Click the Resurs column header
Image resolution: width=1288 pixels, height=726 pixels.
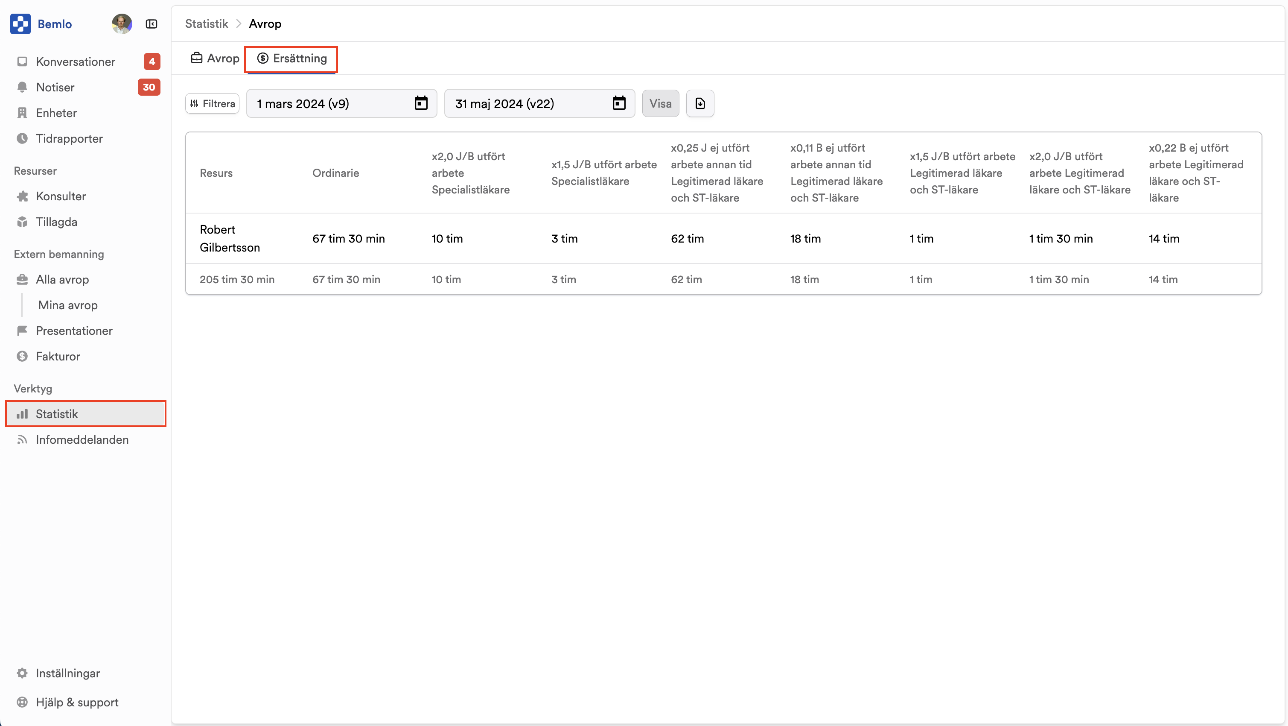point(216,173)
